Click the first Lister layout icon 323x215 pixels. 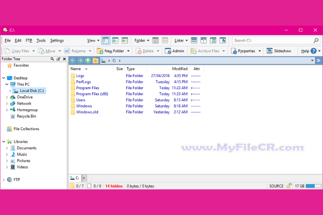click(194, 40)
